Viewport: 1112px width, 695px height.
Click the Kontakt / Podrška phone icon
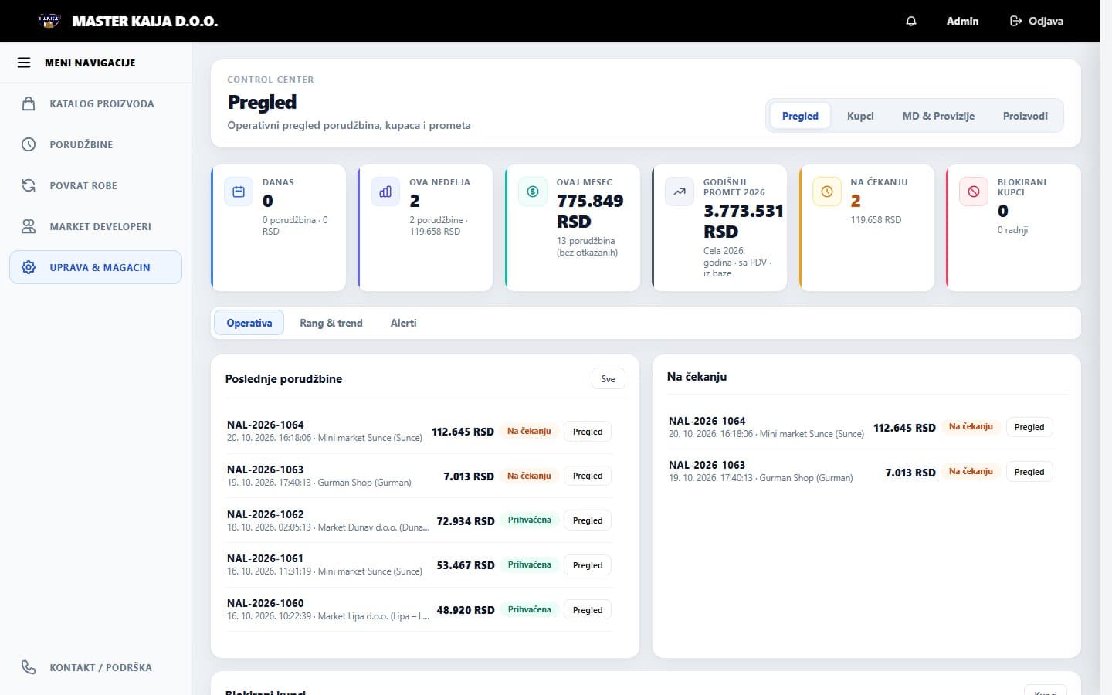tap(29, 667)
